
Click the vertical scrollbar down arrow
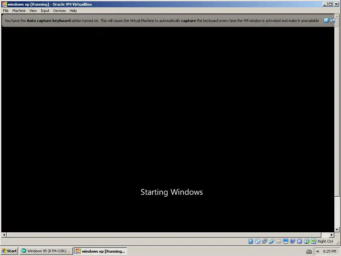click(337, 229)
